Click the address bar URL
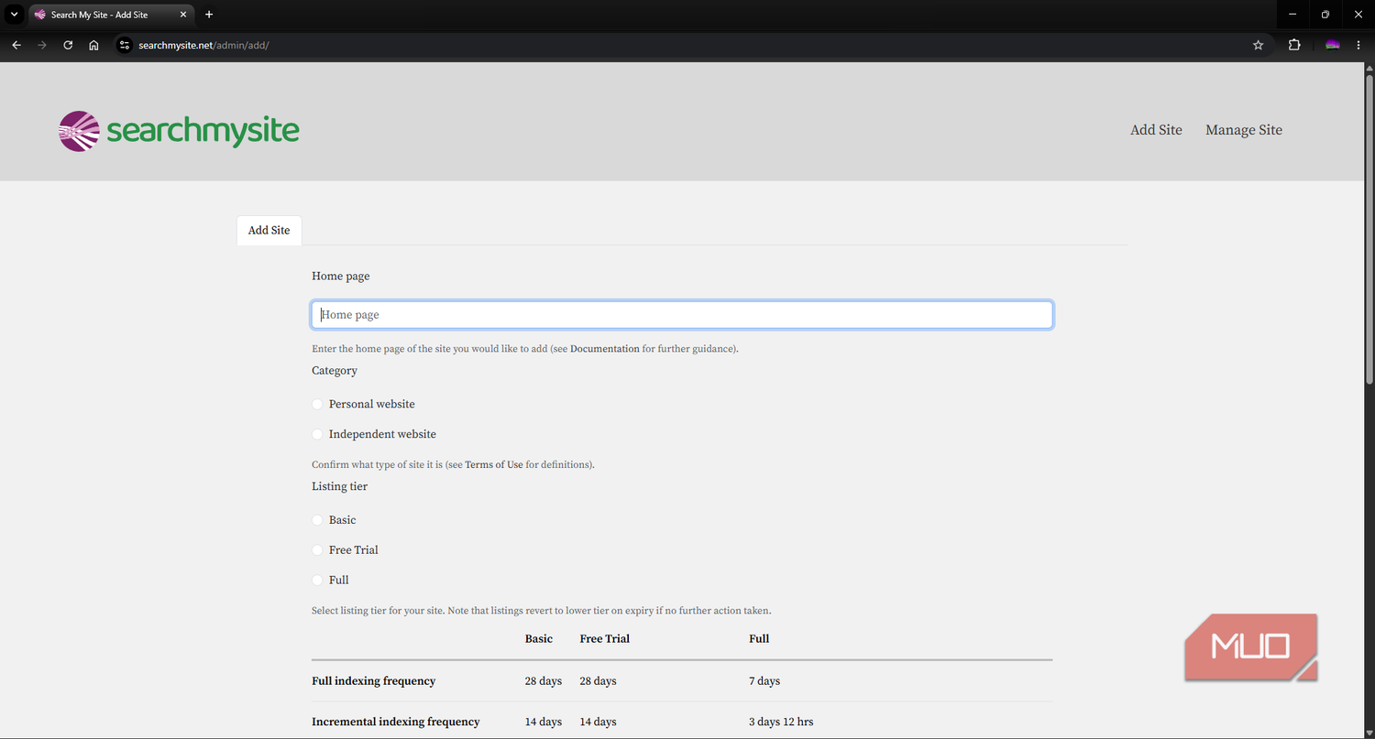 pyautogui.click(x=203, y=45)
